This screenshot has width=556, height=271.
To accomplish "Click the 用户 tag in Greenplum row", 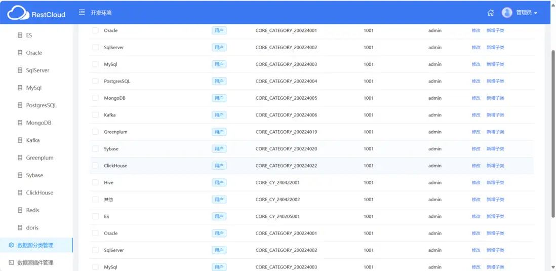I will pyautogui.click(x=219, y=132).
